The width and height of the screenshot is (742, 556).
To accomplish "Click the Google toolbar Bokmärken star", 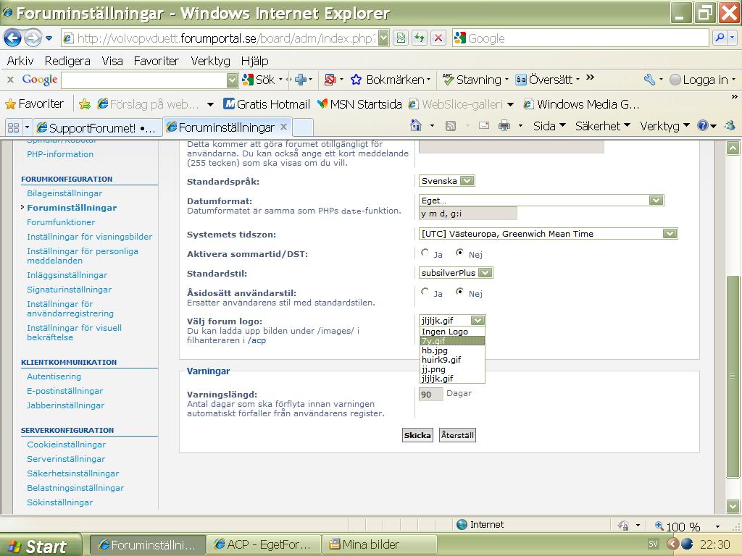I will 356,80.
